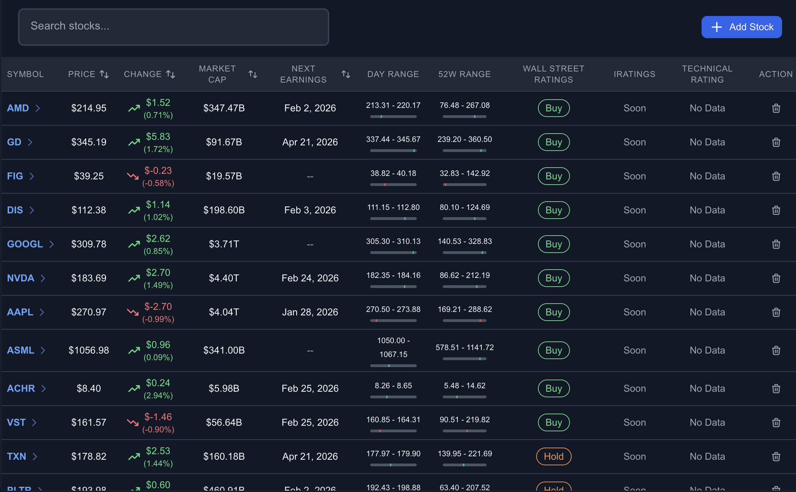
Task: Click the red downtrend icon next to FIG
Action: pyautogui.click(x=132, y=176)
